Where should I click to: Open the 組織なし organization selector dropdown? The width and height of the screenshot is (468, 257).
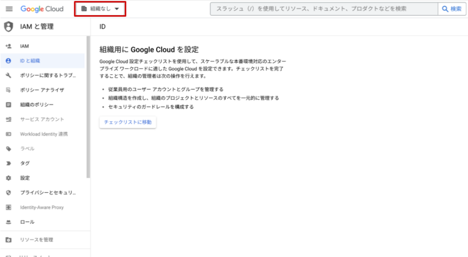[100, 9]
